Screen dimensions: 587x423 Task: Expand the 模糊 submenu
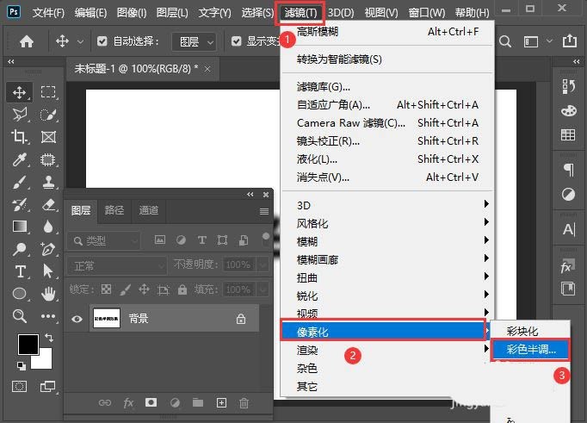click(x=386, y=241)
